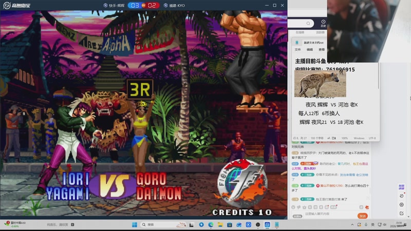Open Microsoft Store from the taskbar
Screen dimensions: 411x231
230,225
